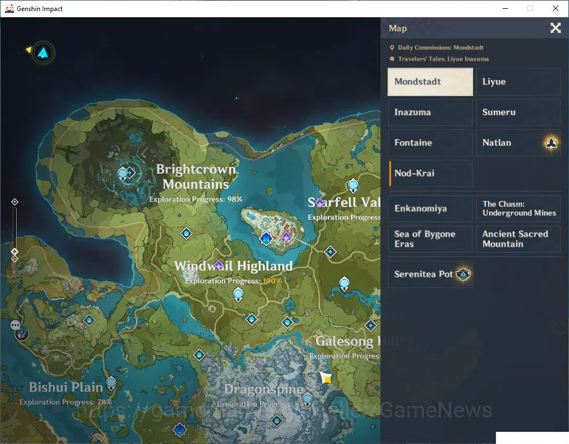Select the Fontaine region button
Screen dimensions: 569x444
click(x=430, y=143)
